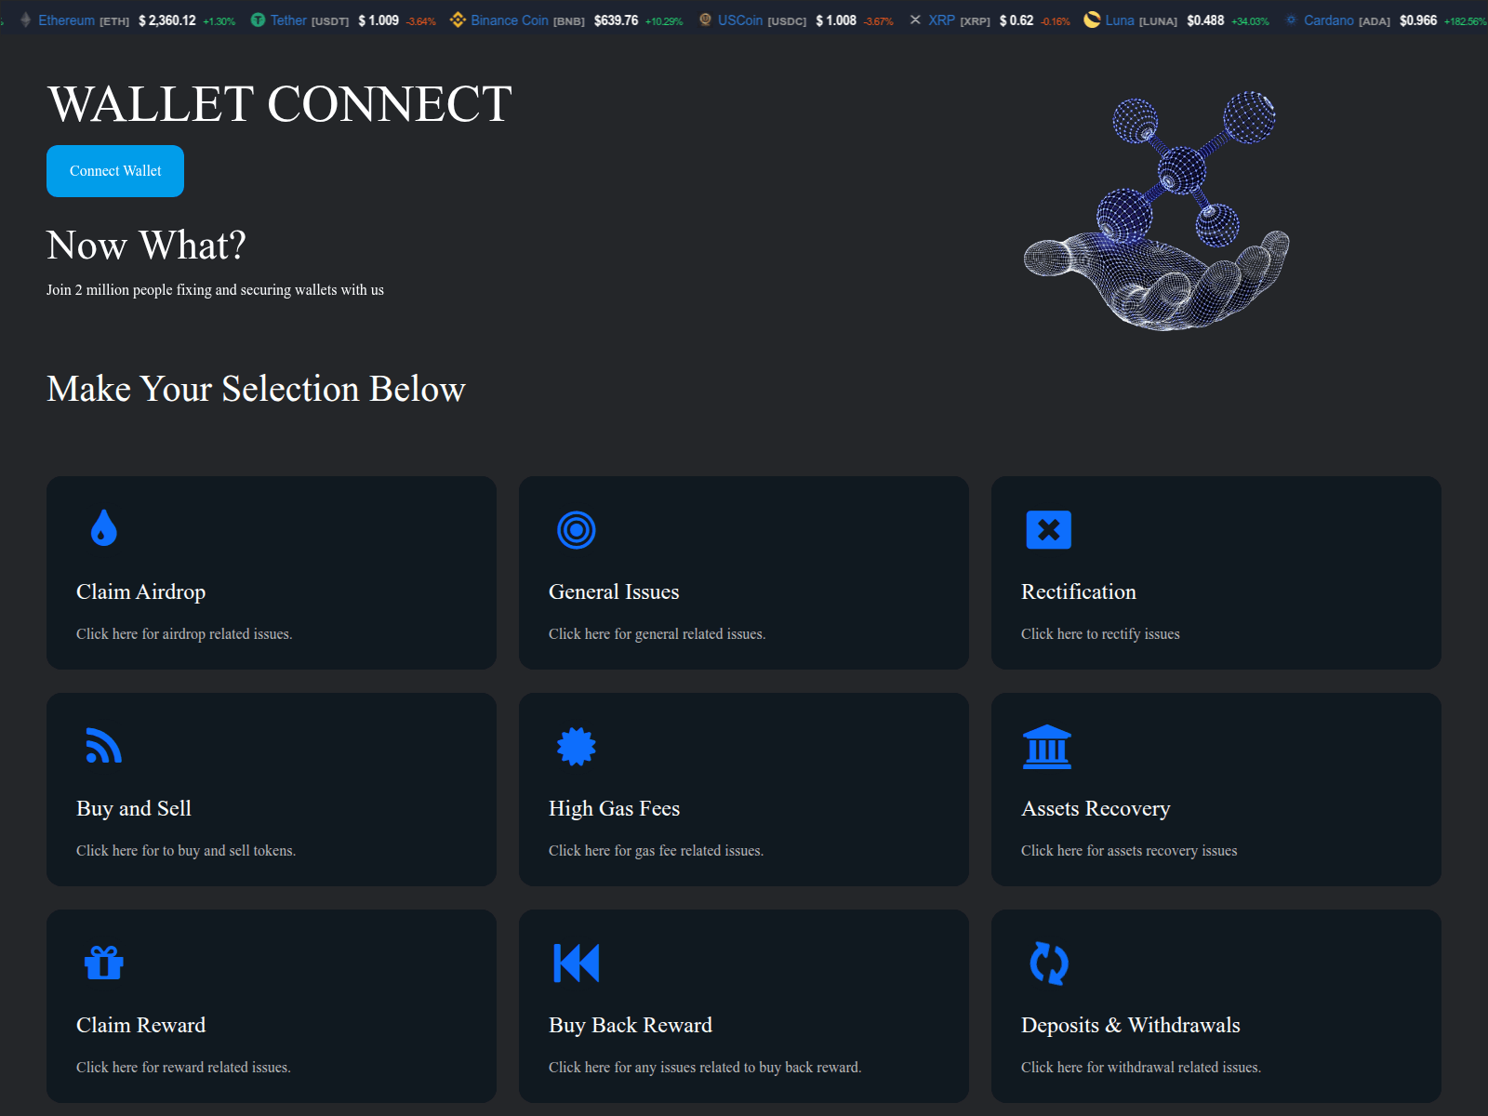
Task: Click the Luna moon icon
Action: 1091,19
